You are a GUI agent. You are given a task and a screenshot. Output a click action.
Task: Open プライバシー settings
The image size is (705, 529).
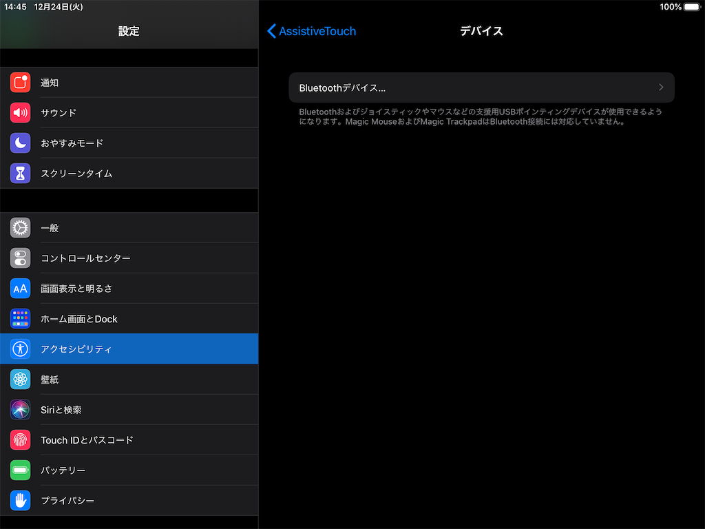point(129,500)
